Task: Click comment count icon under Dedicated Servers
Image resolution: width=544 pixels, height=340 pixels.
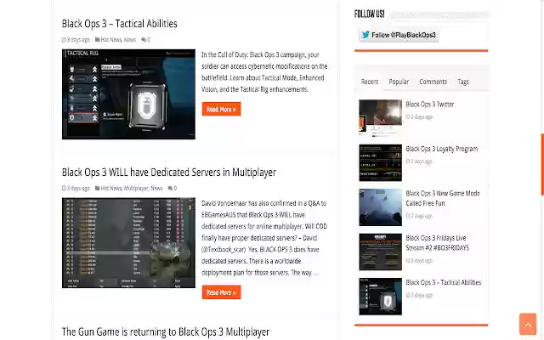Action: (170, 189)
